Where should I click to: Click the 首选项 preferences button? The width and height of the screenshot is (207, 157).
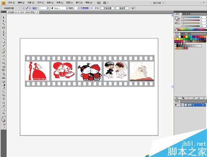(122, 8)
